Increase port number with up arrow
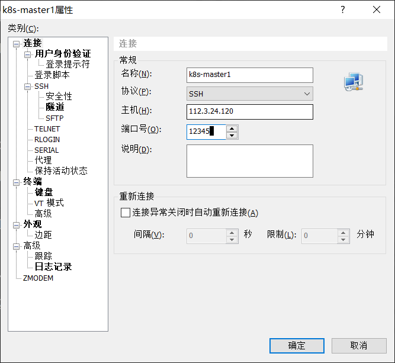Image resolution: width=395 pixels, height=363 pixels. (232, 129)
